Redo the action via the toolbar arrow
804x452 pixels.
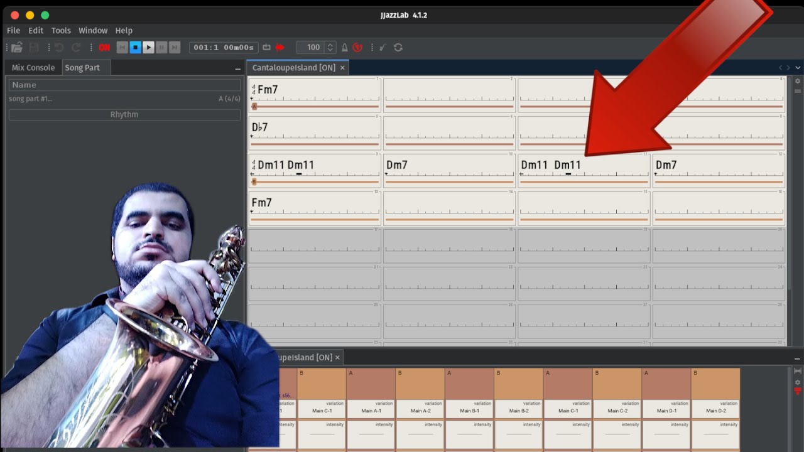point(75,47)
